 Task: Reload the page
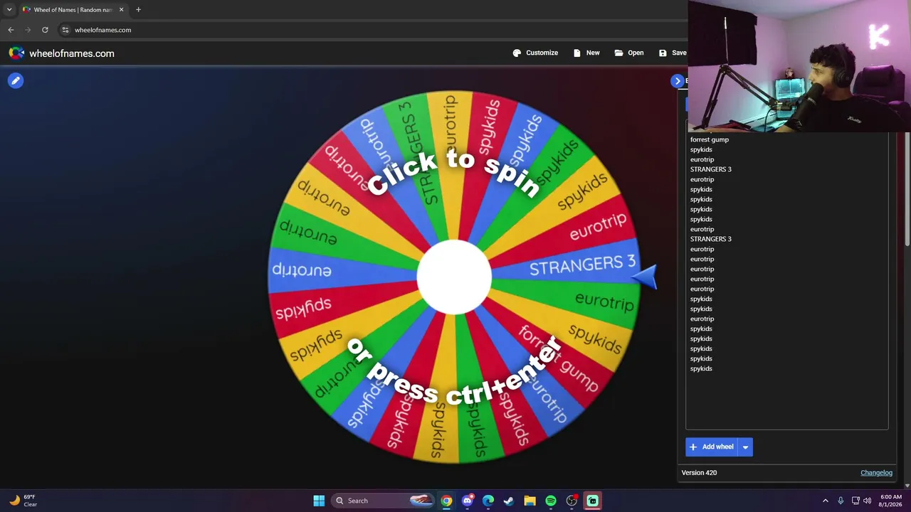(45, 30)
